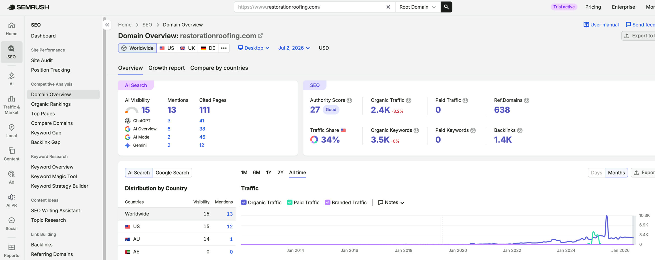
Task: Switch granularity to Months
Action: pyautogui.click(x=616, y=173)
